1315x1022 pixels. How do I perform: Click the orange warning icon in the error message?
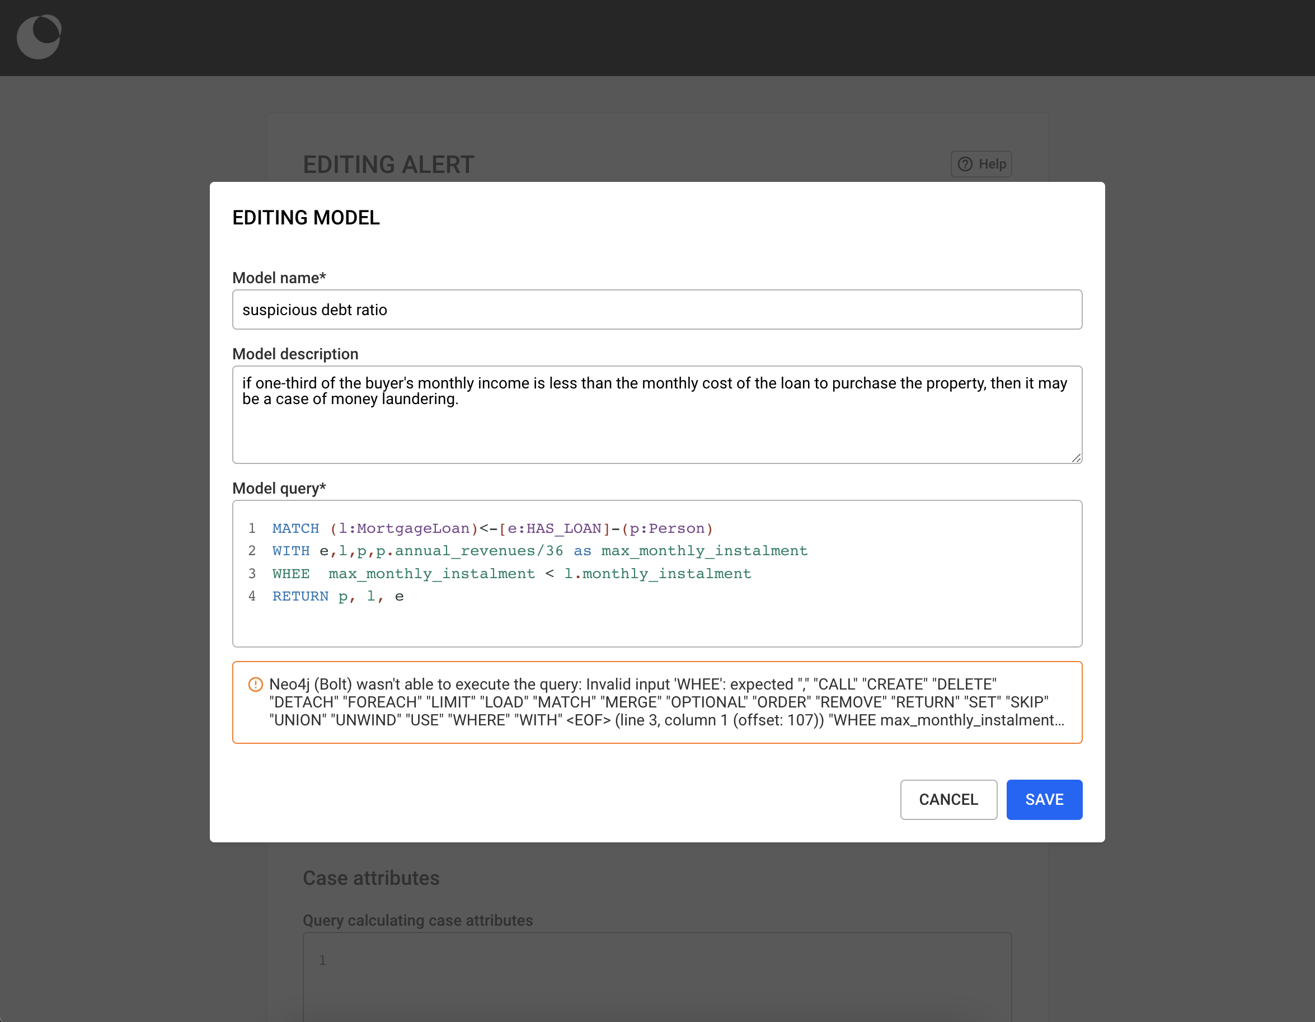click(255, 684)
